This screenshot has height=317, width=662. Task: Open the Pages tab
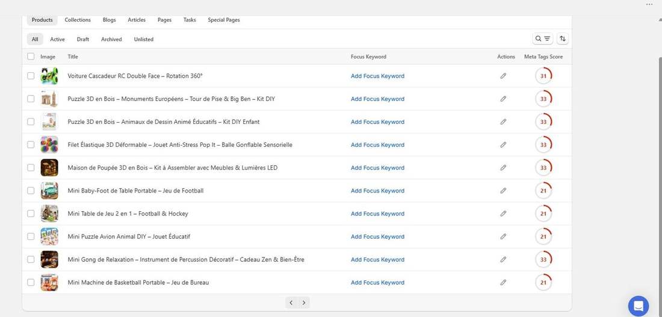(164, 20)
